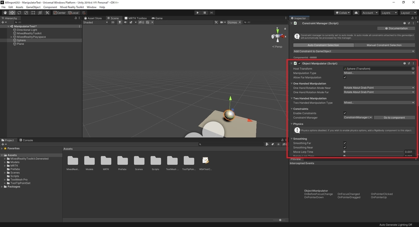
Task: Uncheck Smoothing Near
Action: [x=345, y=147]
